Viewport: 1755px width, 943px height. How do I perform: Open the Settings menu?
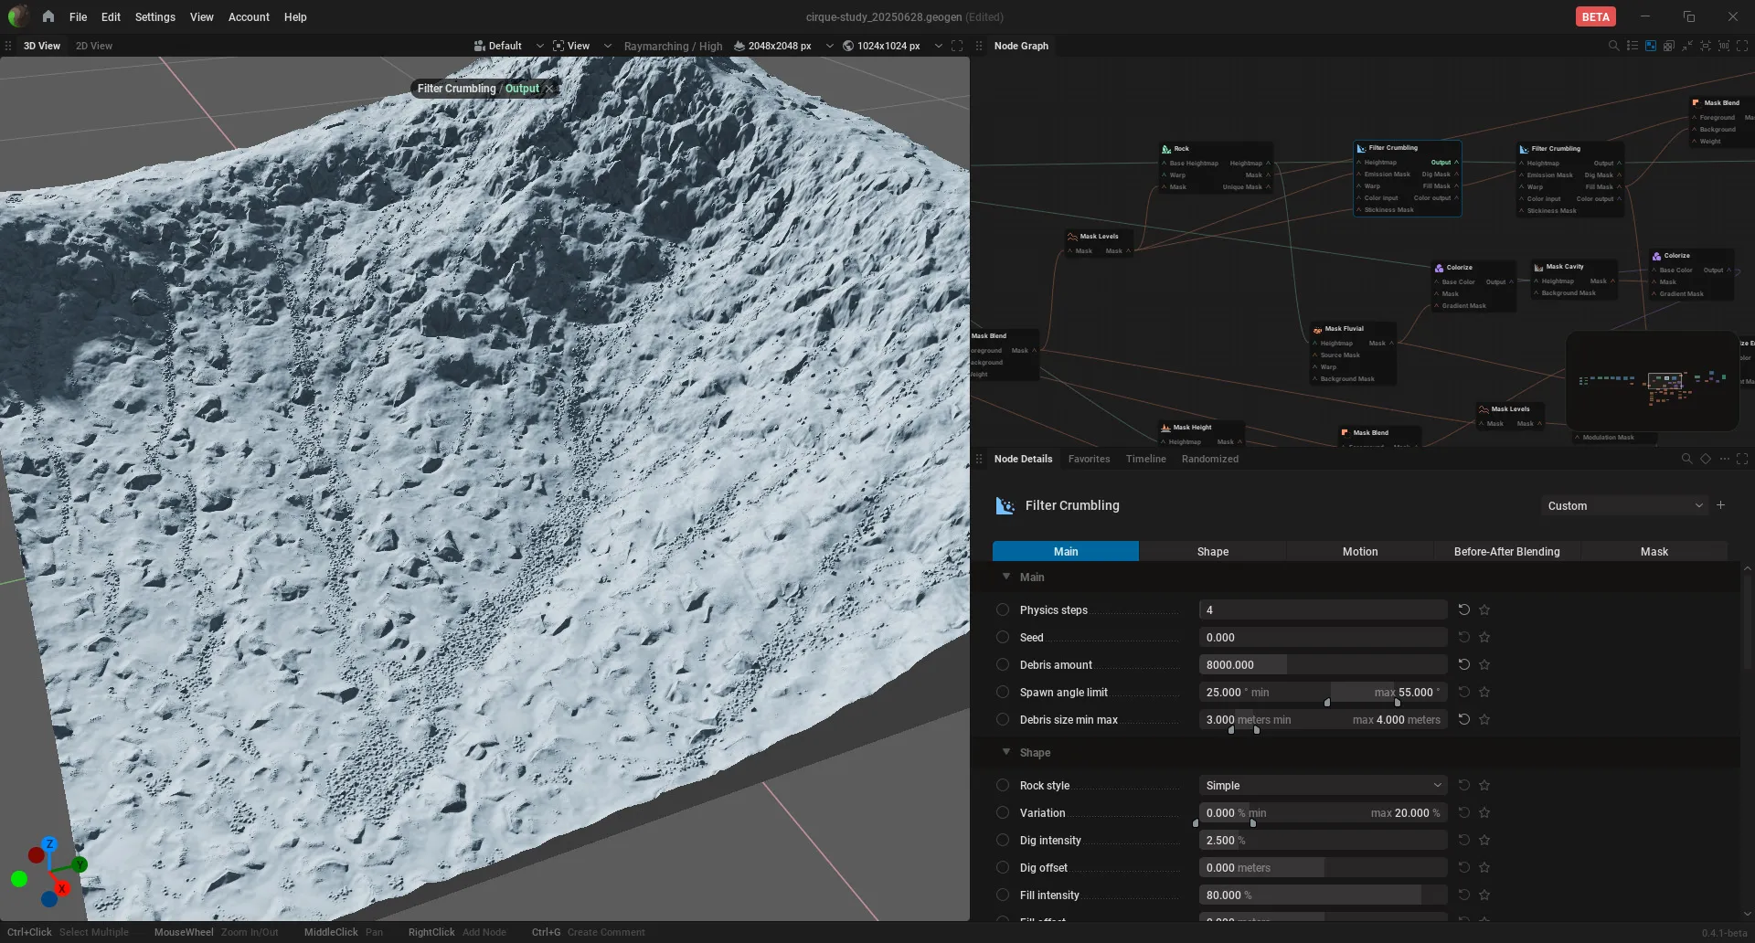pyautogui.click(x=154, y=16)
